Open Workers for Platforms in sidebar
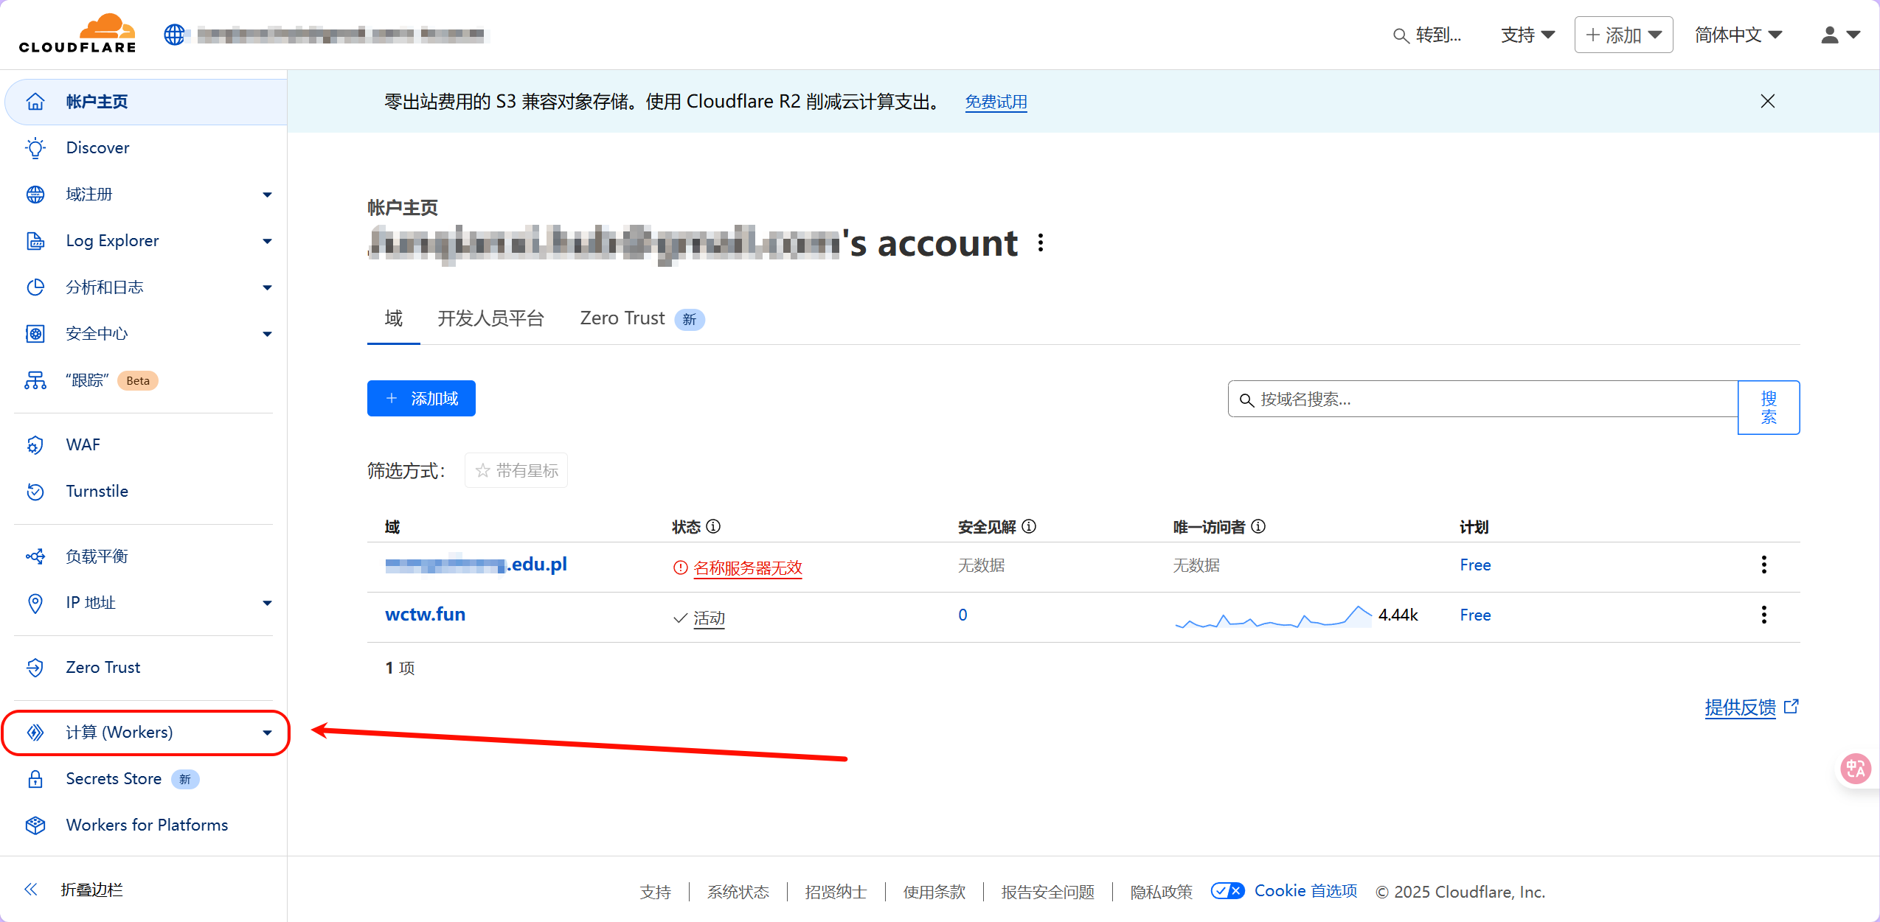The width and height of the screenshot is (1880, 922). point(147,825)
